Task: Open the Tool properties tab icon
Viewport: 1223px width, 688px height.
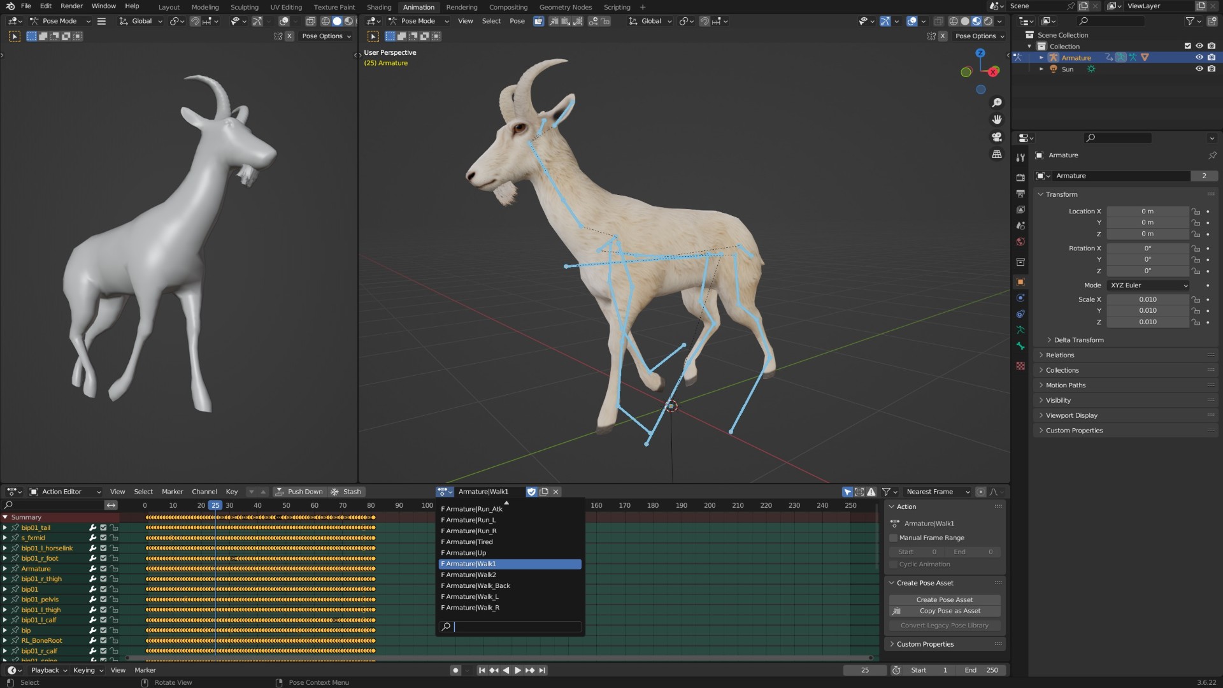Action: coord(1020,157)
